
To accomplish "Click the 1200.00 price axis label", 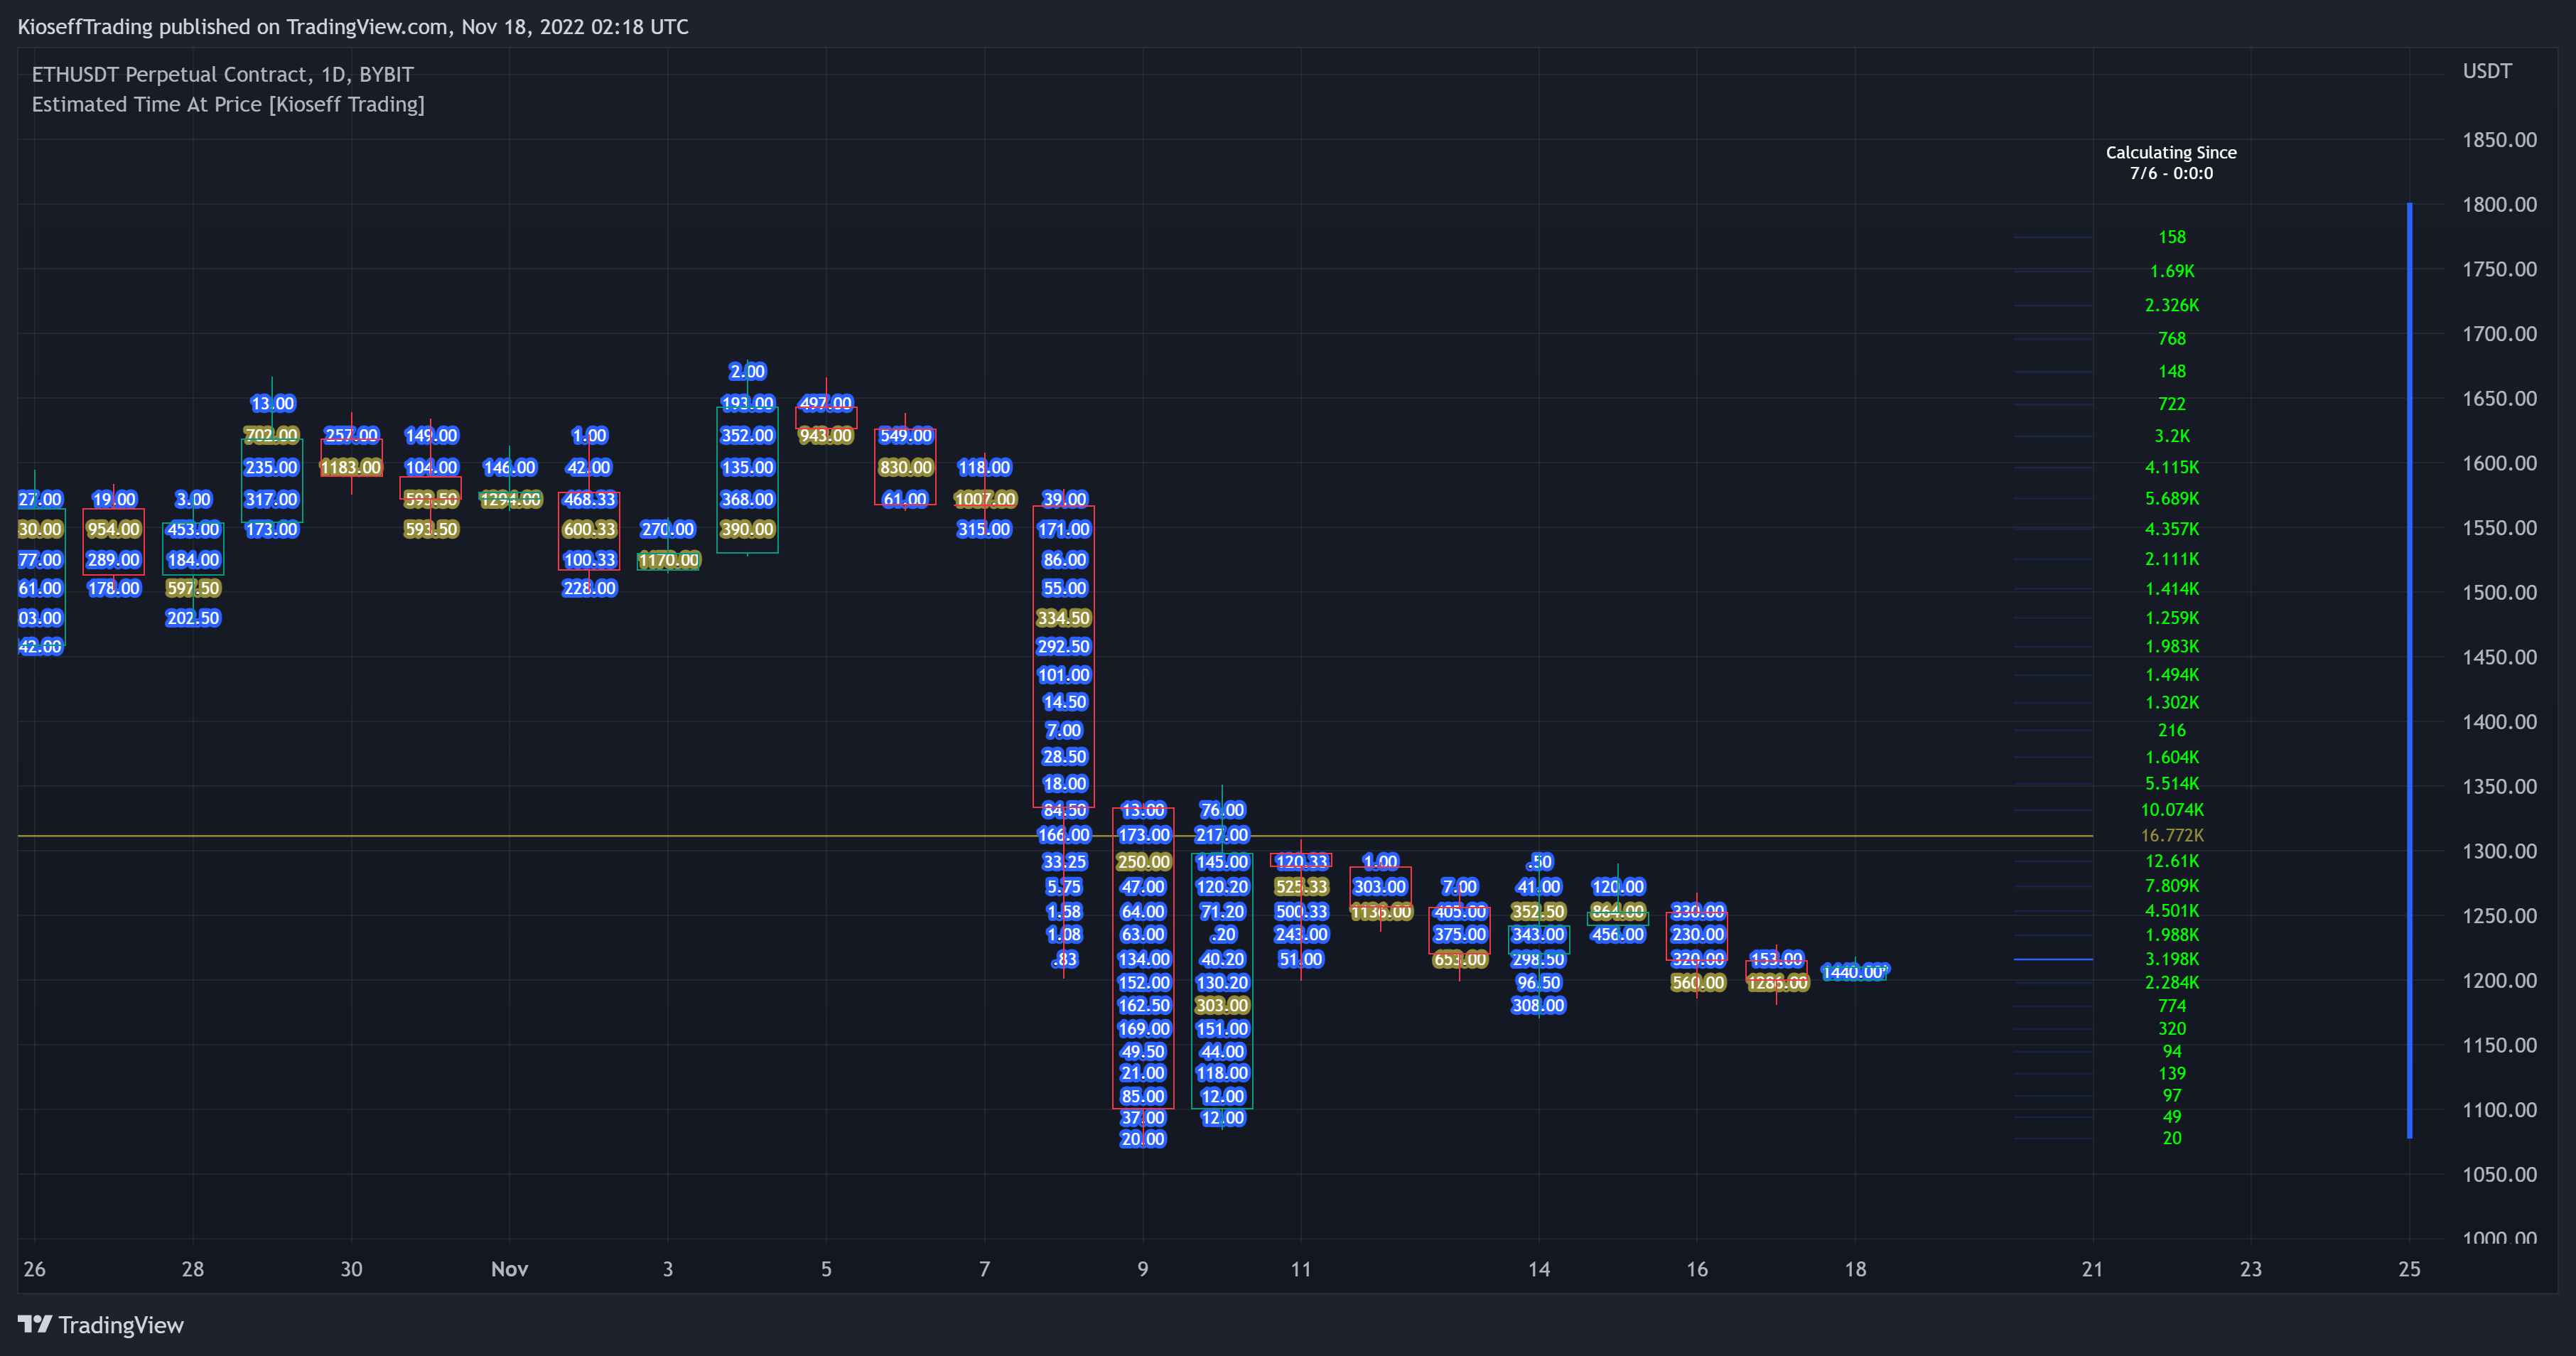I will point(2499,980).
